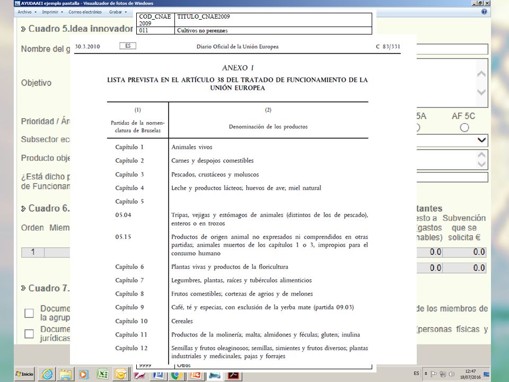Screen dimensions: 509x382
Task: Open the volume speaker icon in the tray
Action: coord(451,374)
